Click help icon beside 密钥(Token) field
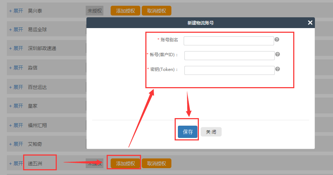The width and height of the screenshot is (333, 175). pyautogui.click(x=278, y=69)
